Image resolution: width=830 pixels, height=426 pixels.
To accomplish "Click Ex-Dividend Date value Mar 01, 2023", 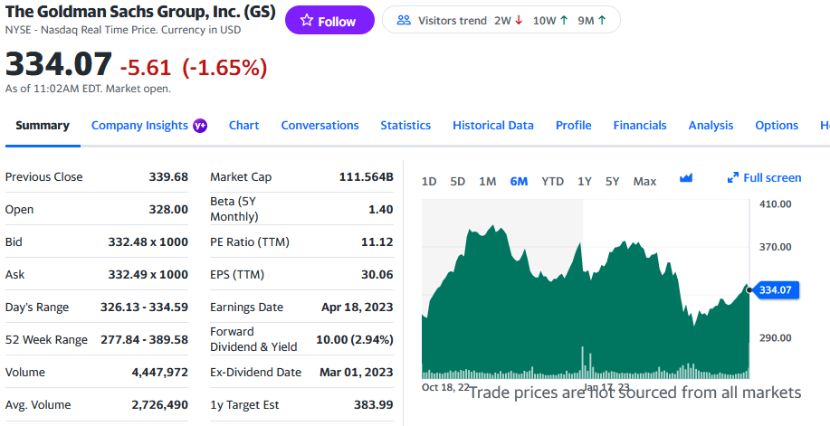I will [x=357, y=373].
